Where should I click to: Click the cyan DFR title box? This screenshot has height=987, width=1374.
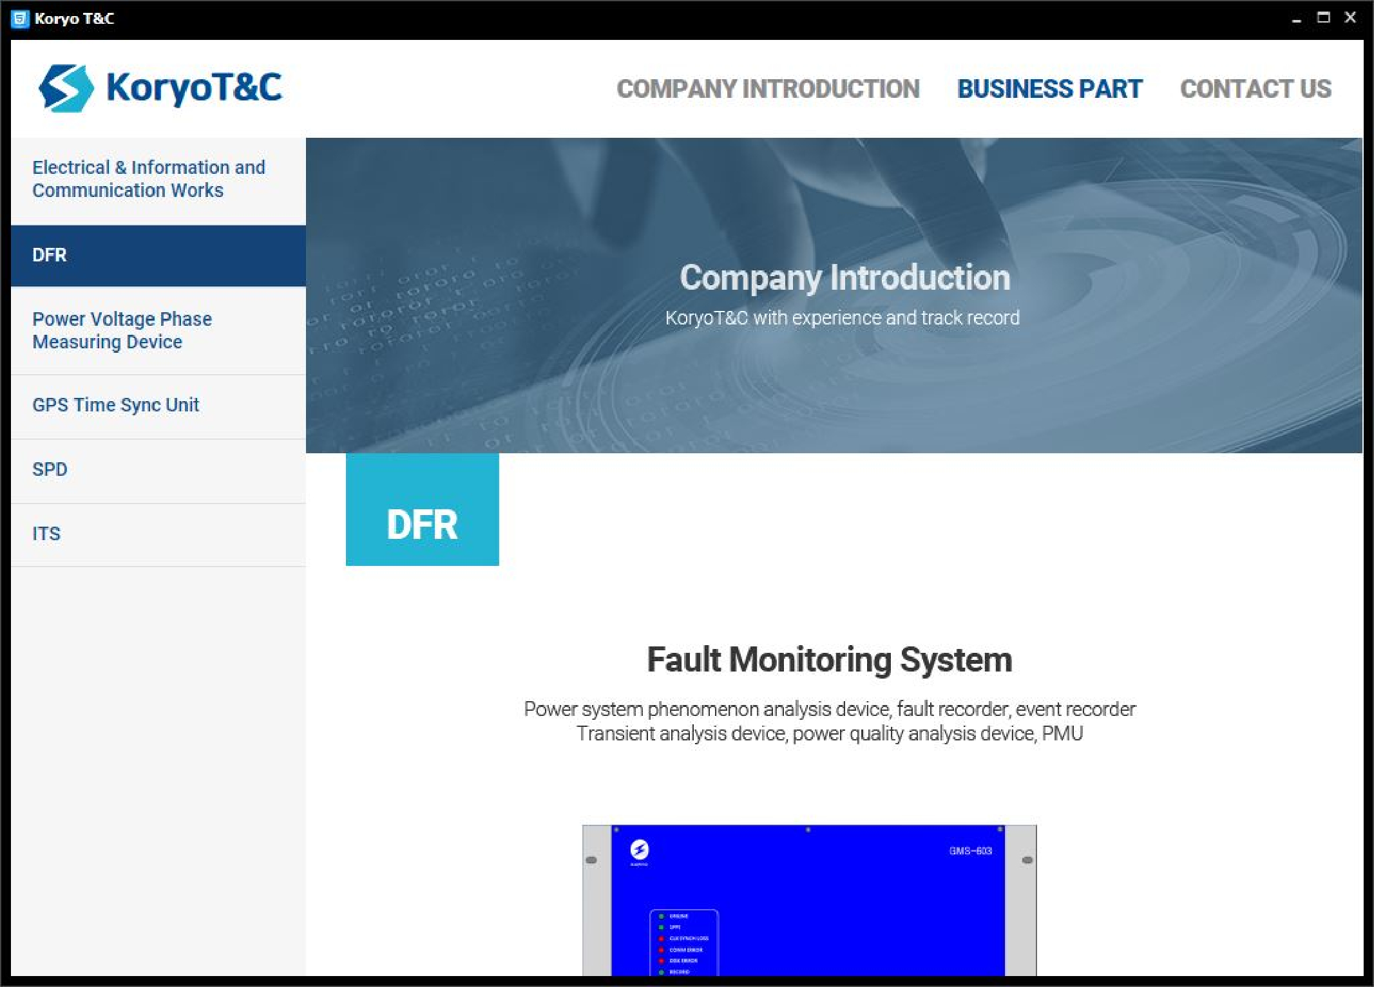coord(423,509)
